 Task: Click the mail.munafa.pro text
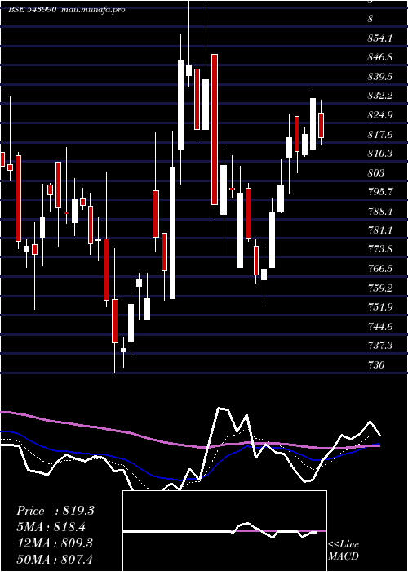point(93,10)
